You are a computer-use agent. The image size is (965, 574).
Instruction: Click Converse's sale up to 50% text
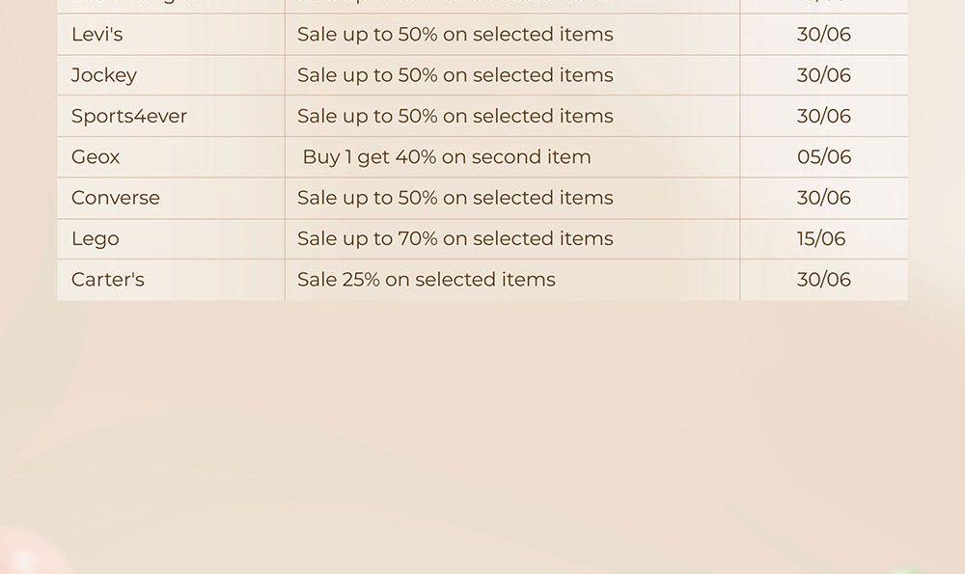[455, 198]
